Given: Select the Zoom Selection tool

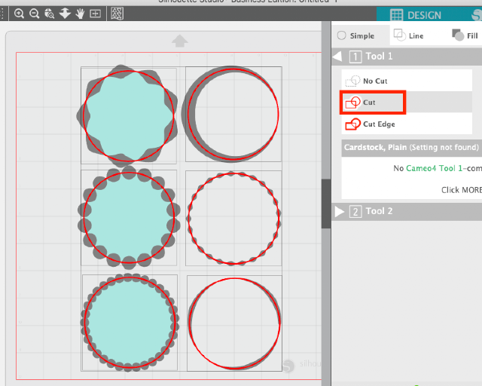Looking at the screenshot, I should pos(50,14).
